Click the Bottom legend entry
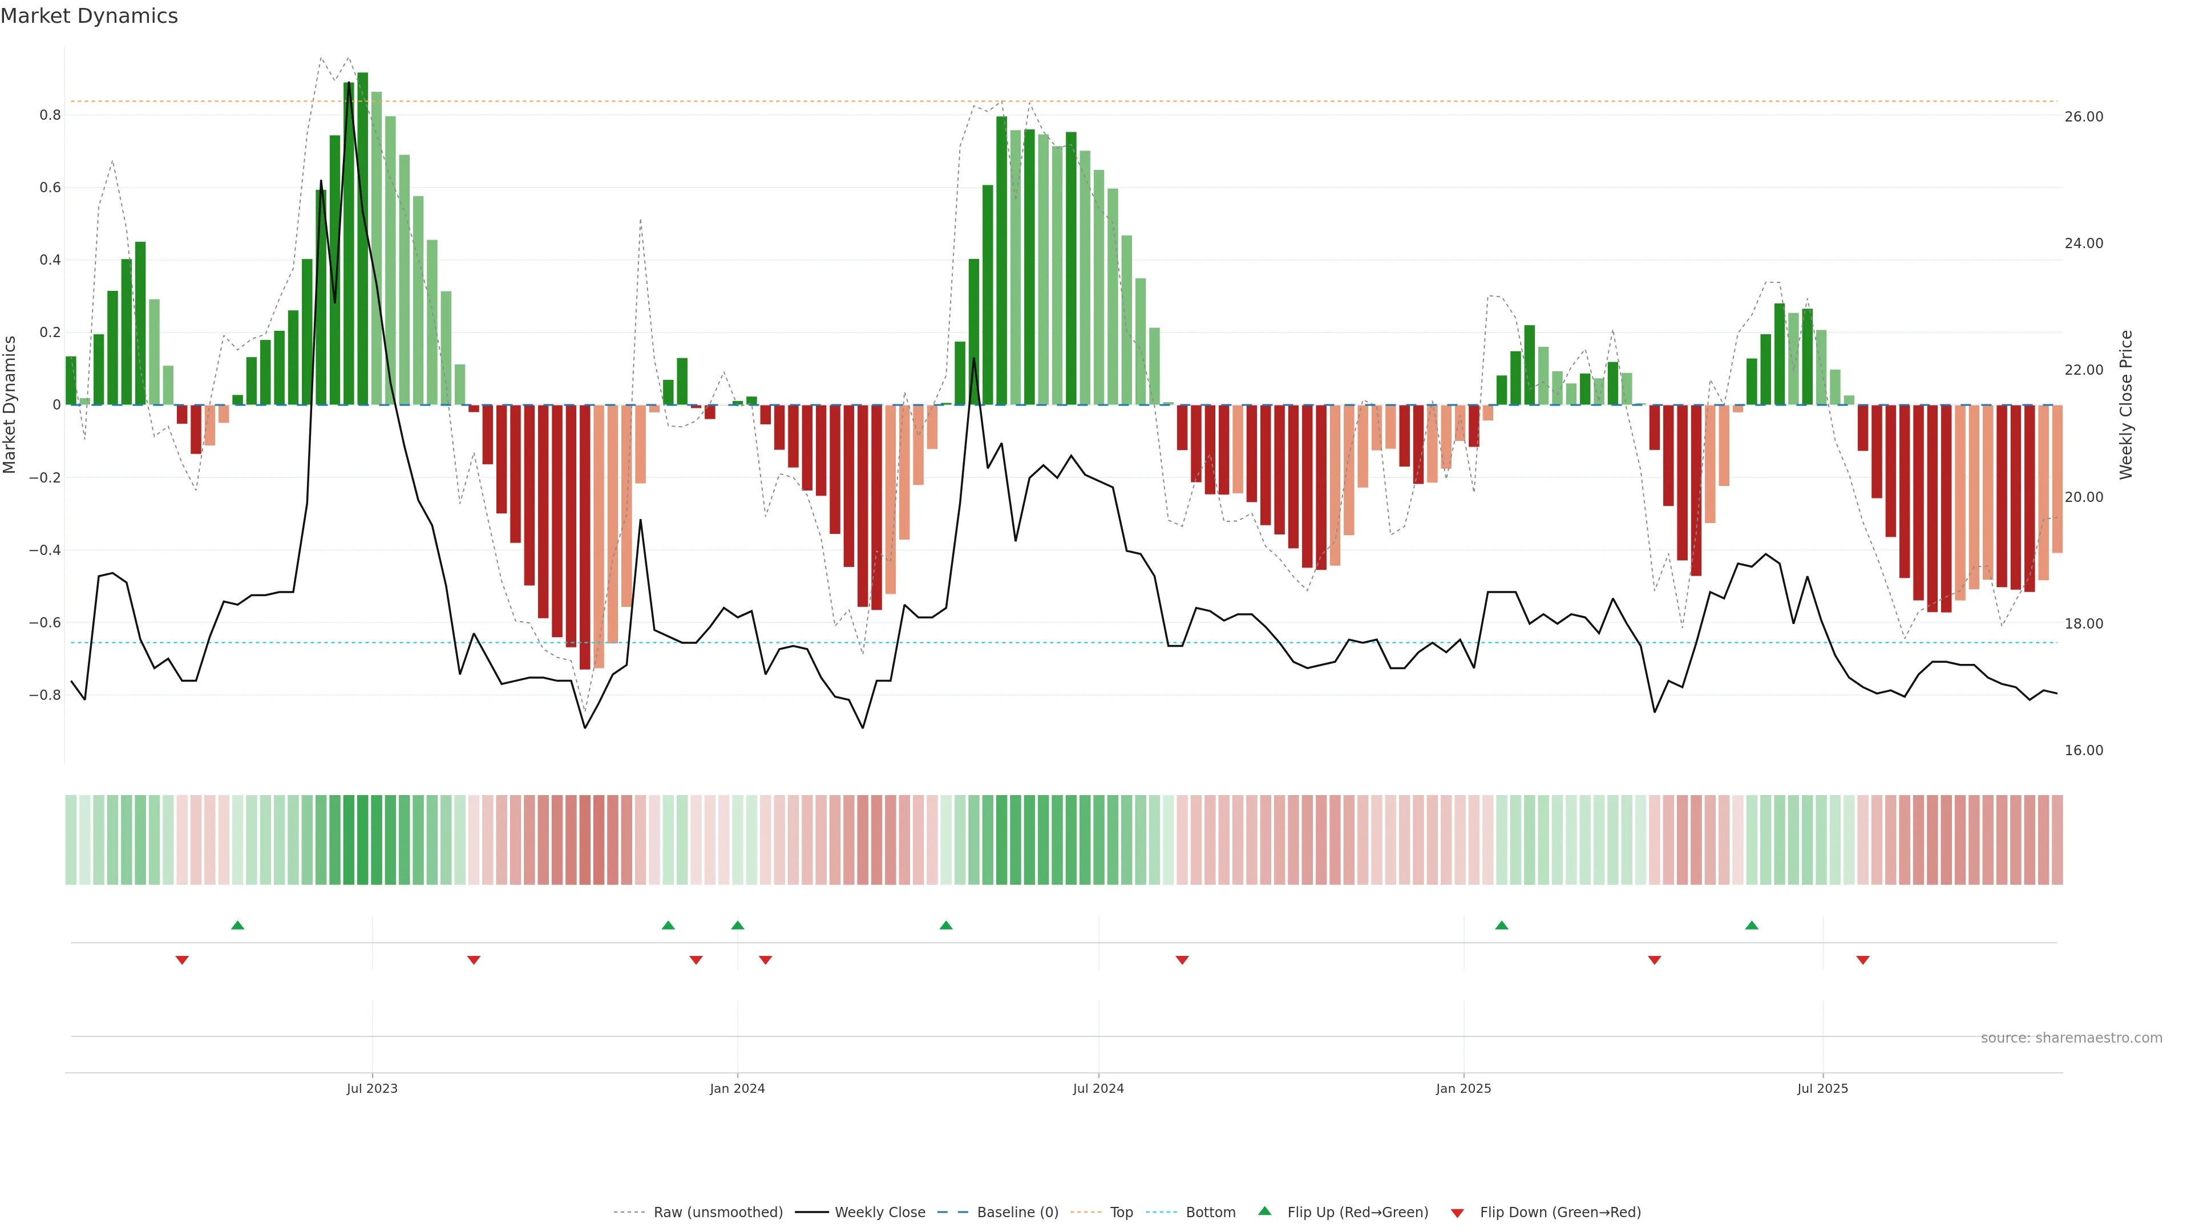This screenshot has width=2191, height=1232. (x=1210, y=1211)
